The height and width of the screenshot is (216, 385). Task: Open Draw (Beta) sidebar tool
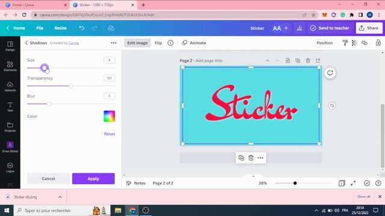coord(10,147)
